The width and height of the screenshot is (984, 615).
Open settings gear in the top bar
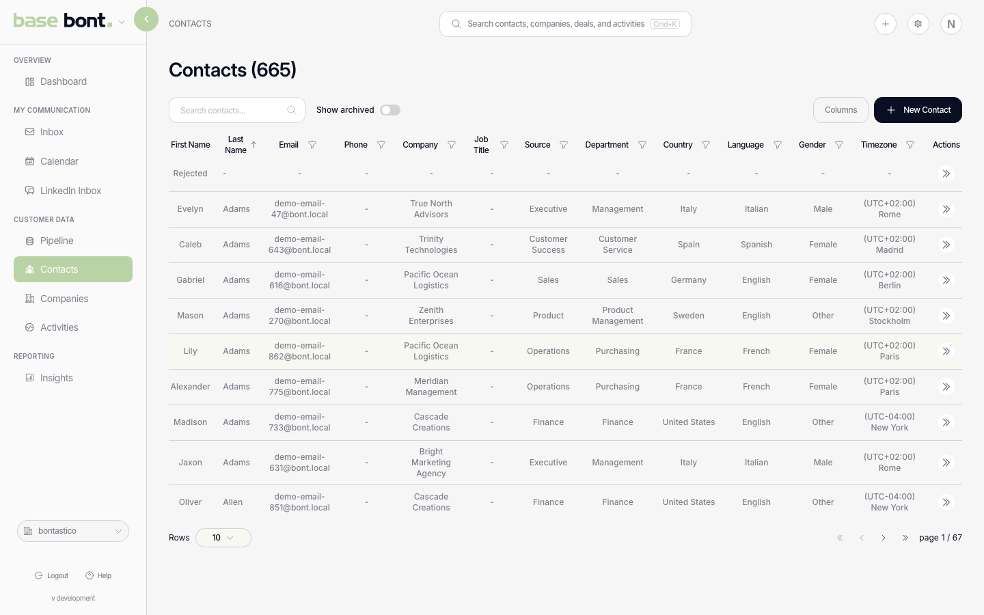click(x=918, y=24)
